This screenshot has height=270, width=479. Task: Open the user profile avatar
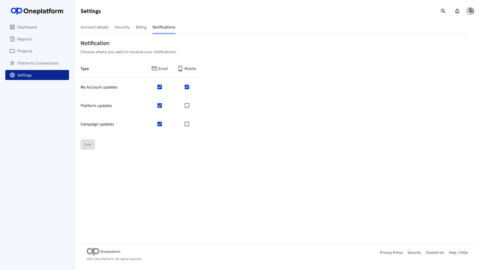(x=470, y=11)
